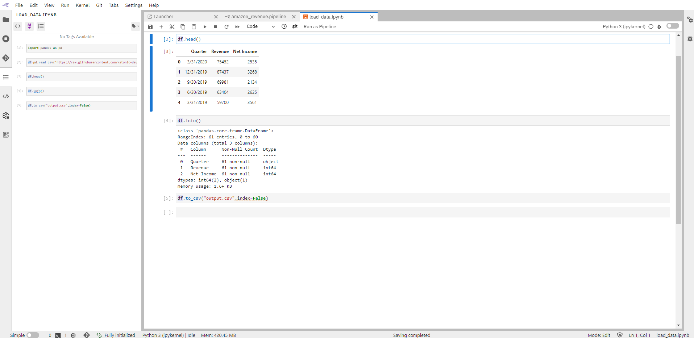This screenshot has height=338, width=694.
Task: Click the df.info() cell in notebook
Action: pos(423,121)
